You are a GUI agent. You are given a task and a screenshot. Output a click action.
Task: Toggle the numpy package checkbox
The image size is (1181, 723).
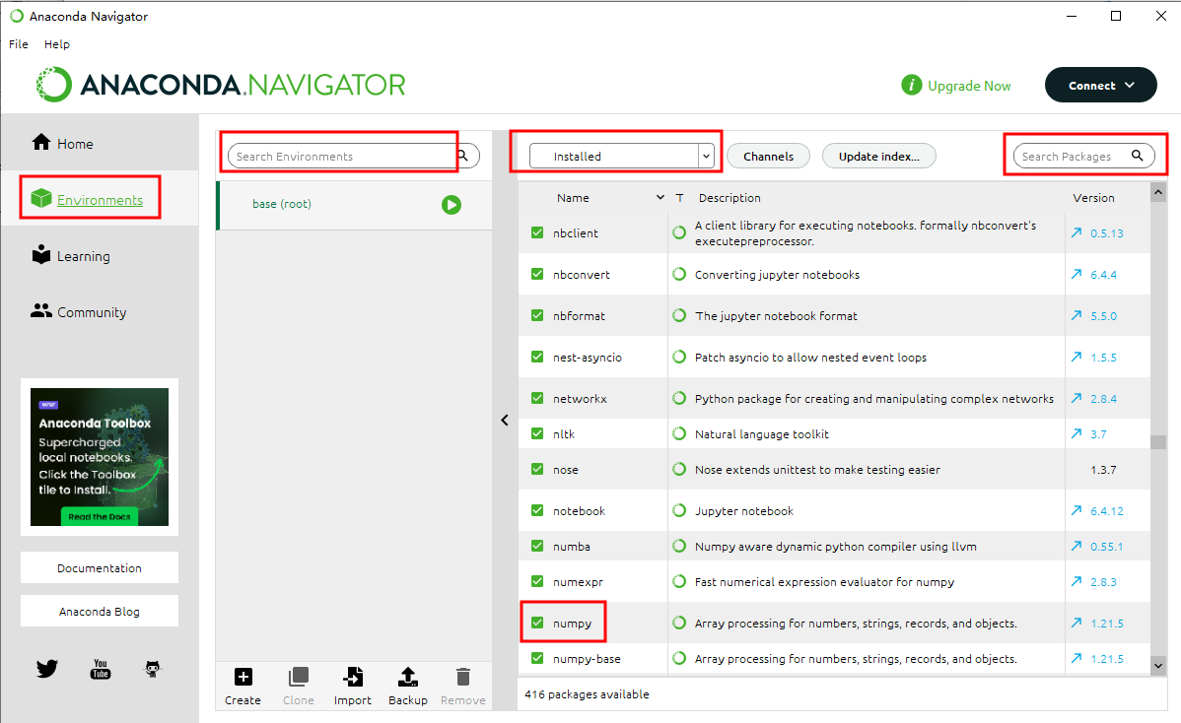tap(537, 623)
